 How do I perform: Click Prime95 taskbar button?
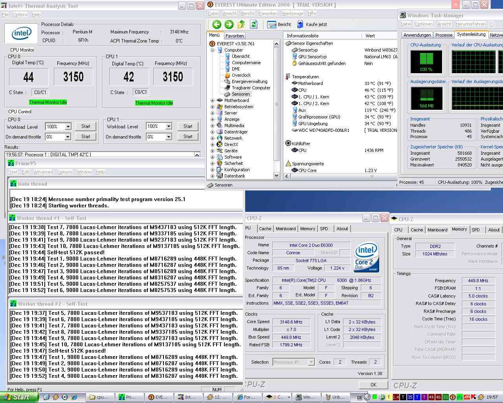(129, 397)
